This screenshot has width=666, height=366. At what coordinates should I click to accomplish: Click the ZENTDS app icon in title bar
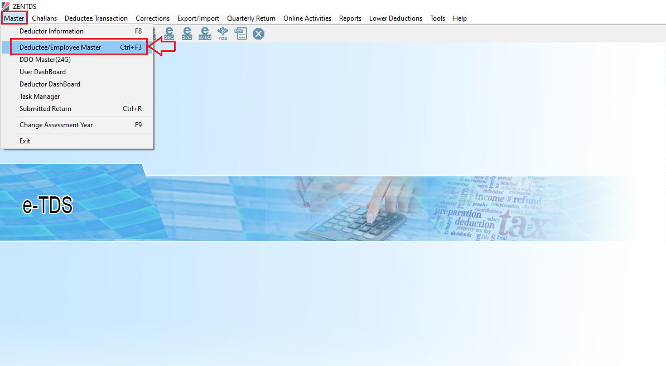click(x=6, y=6)
